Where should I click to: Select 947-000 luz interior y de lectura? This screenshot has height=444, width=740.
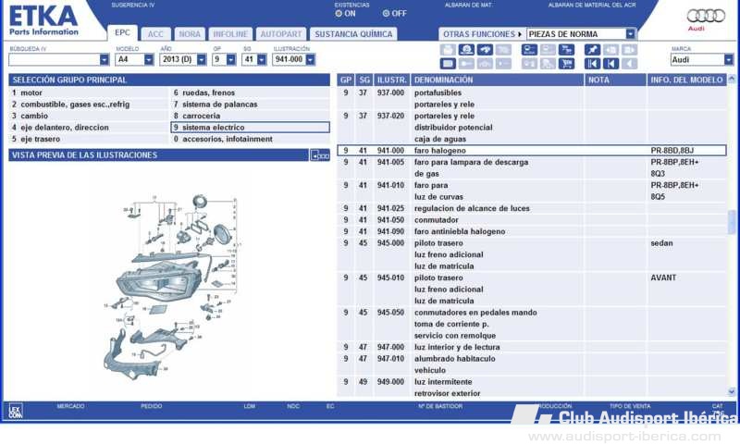pyautogui.click(x=532, y=347)
